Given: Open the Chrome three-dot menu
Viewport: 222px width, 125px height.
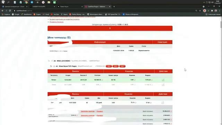Looking at the screenshot, I should point(220,11).
